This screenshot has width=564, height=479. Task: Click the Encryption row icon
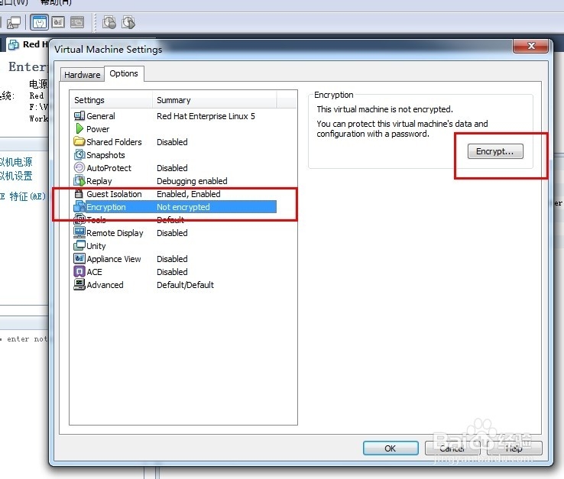pyautogui.click(x=79, y=207)
